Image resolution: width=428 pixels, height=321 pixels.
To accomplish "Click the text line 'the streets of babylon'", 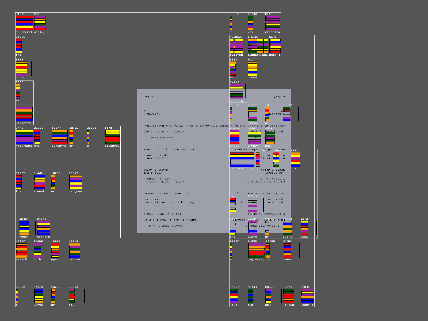I will pos(164,132).
